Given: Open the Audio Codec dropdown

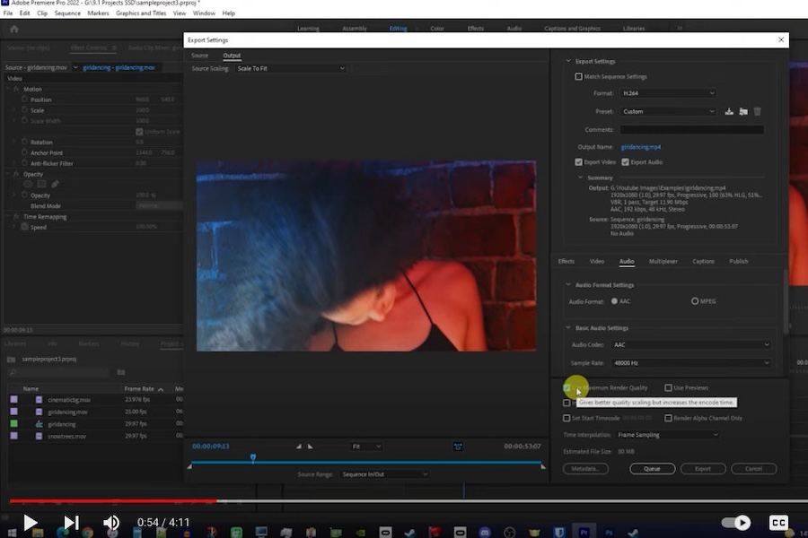Looking at the screenshot, I should 690,344.
